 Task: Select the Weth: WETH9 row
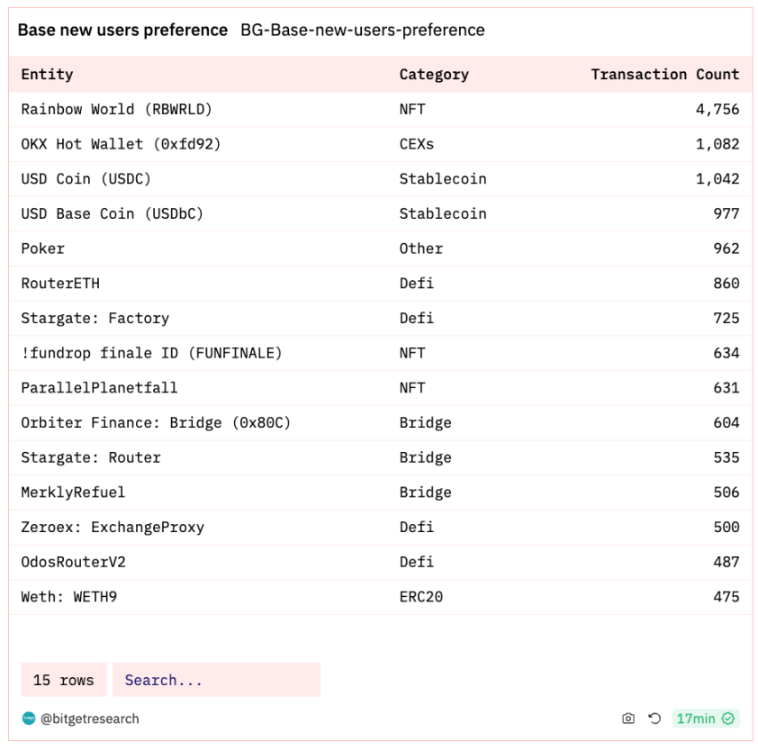coord(380,597)
